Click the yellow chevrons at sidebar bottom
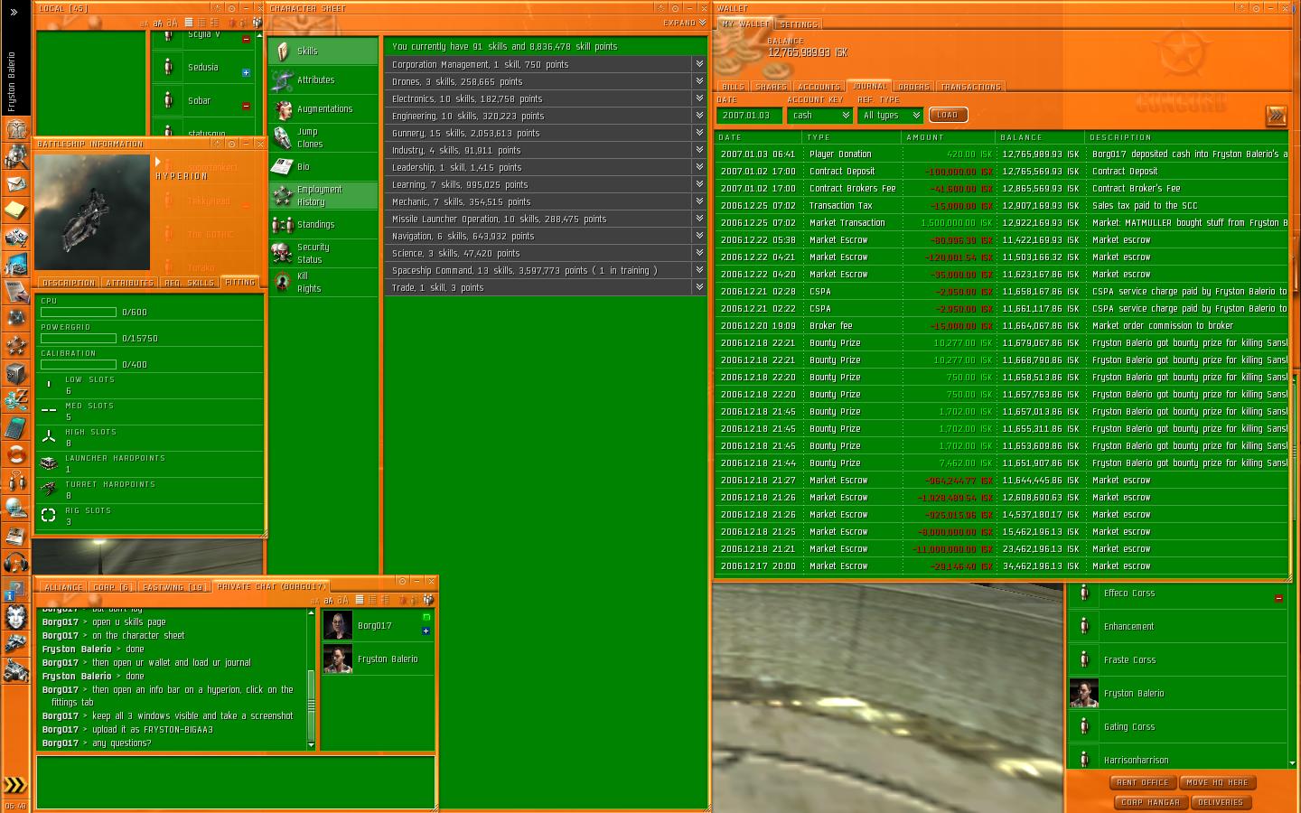The image size is (1301, 813). pos(15,785)
